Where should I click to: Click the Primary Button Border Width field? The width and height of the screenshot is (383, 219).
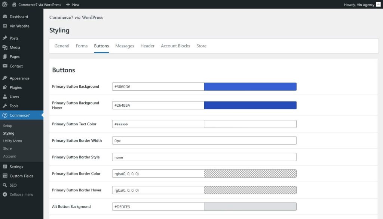pyautogui.click(x=204, y=141)
